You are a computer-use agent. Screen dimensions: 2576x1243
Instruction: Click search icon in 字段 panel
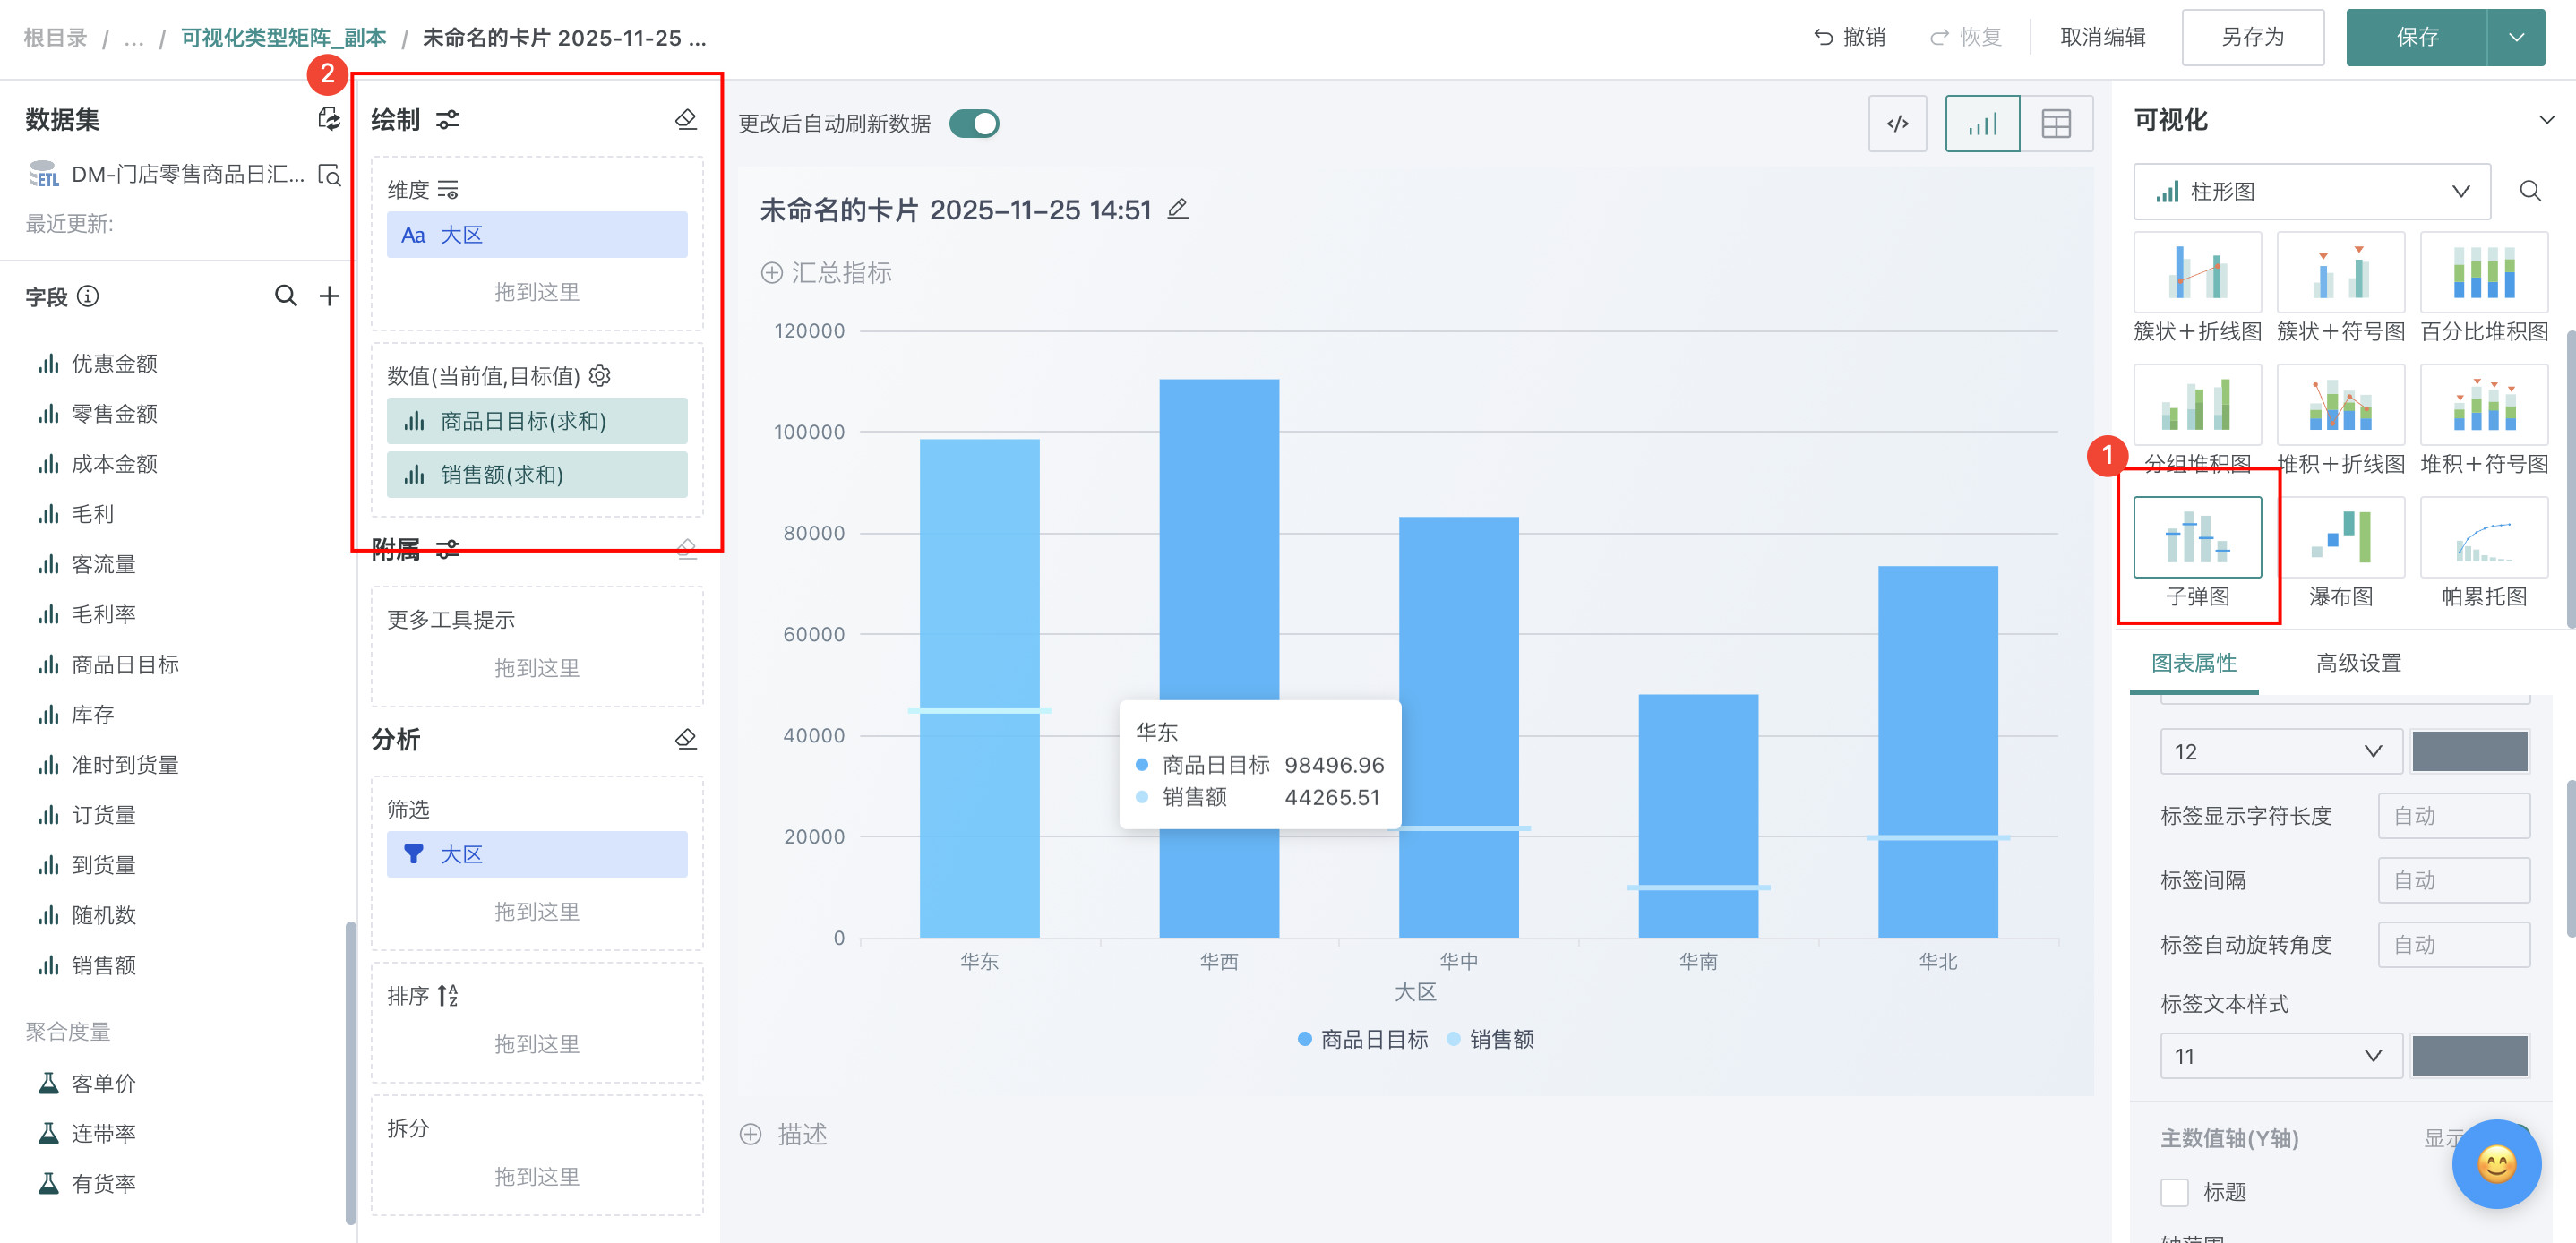coord(286,296)
